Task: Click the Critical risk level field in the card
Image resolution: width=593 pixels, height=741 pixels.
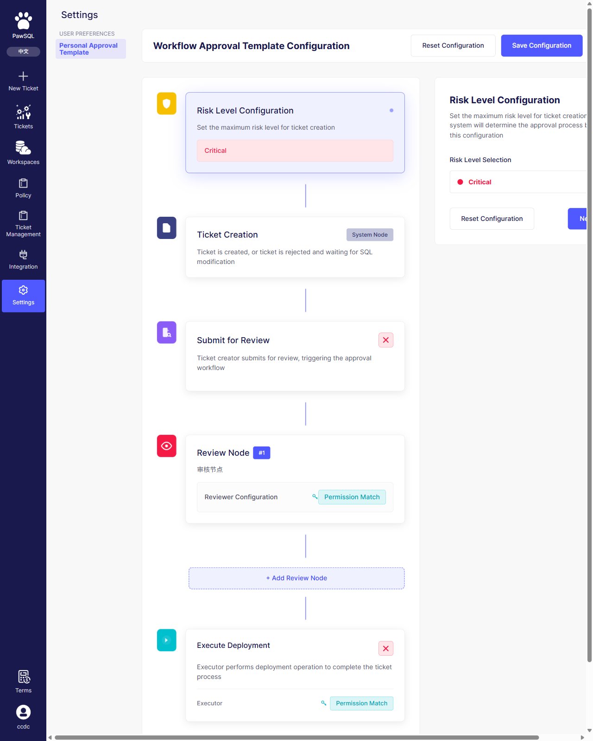Action: (x=295, y=151)
